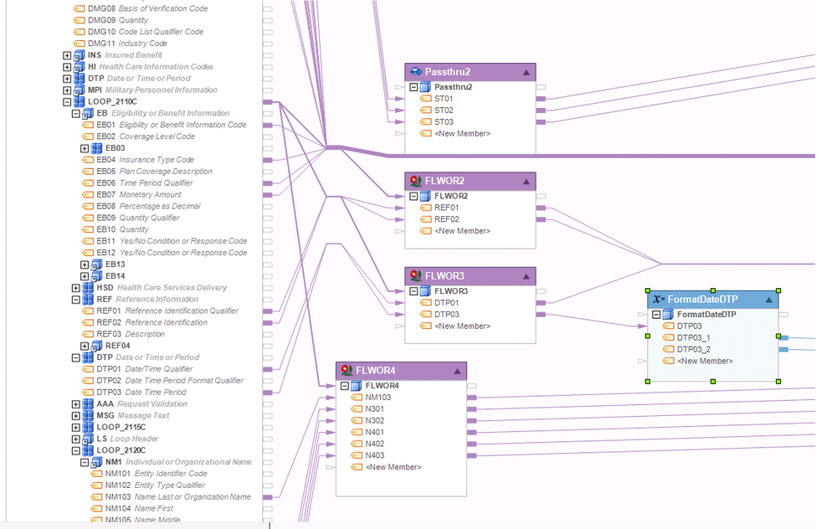Screen dimensions: 837x529
Task: Click the DTP03_1 field tag icon
Action: click(668, 337)
